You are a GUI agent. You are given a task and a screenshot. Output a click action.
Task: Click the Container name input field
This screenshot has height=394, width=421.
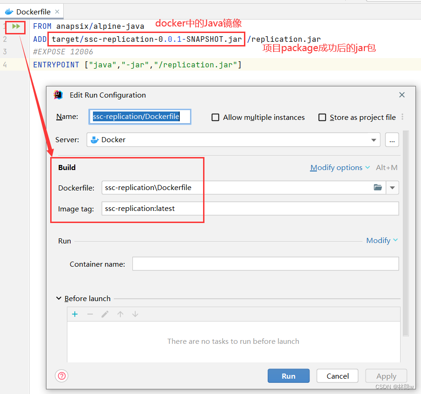pyautogui.click(x=265, y=263)
